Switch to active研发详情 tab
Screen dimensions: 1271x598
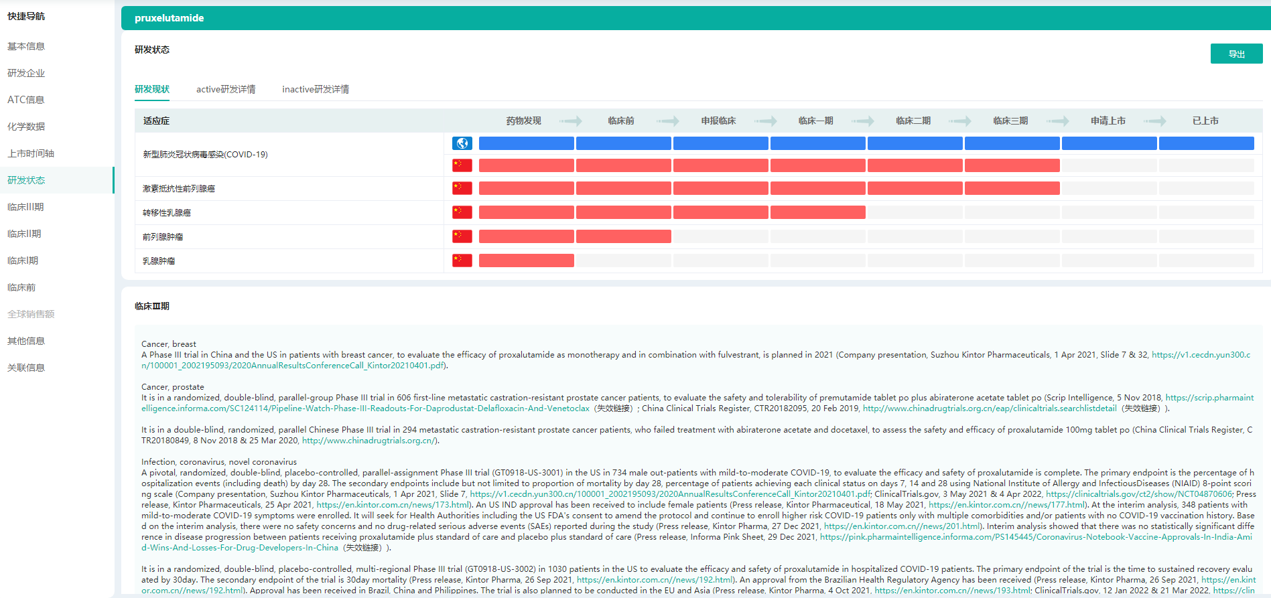coord(226,89)
